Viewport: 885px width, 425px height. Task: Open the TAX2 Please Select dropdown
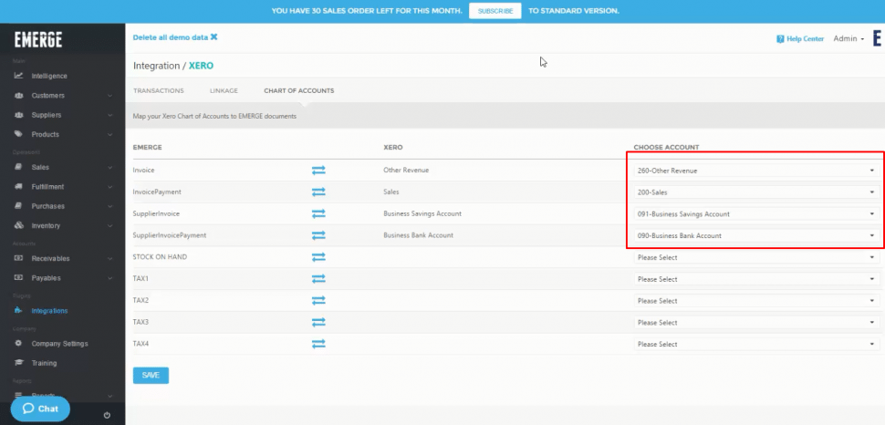pos(755,301)
